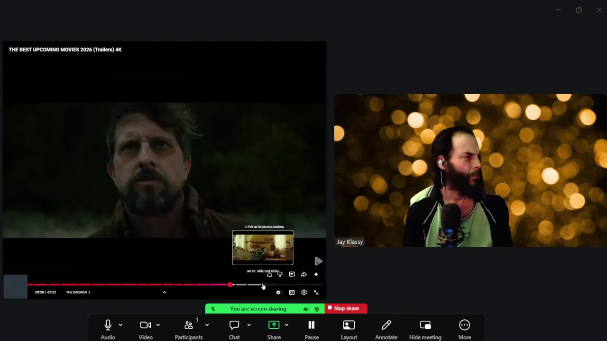This screenshot has width=607, height=341.
Task: Exit fullscreen in video player
Action: pos(316,292)
